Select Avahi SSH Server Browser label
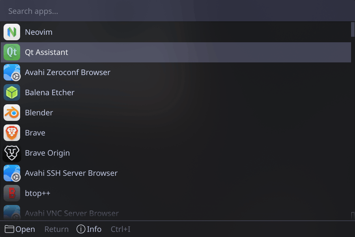The image size is (355, 237). [71, 173]
